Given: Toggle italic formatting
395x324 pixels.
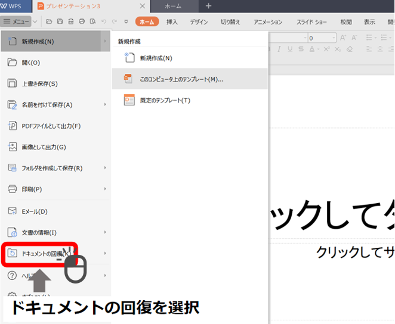Looking at the screenshot, I should coord(279,49).
